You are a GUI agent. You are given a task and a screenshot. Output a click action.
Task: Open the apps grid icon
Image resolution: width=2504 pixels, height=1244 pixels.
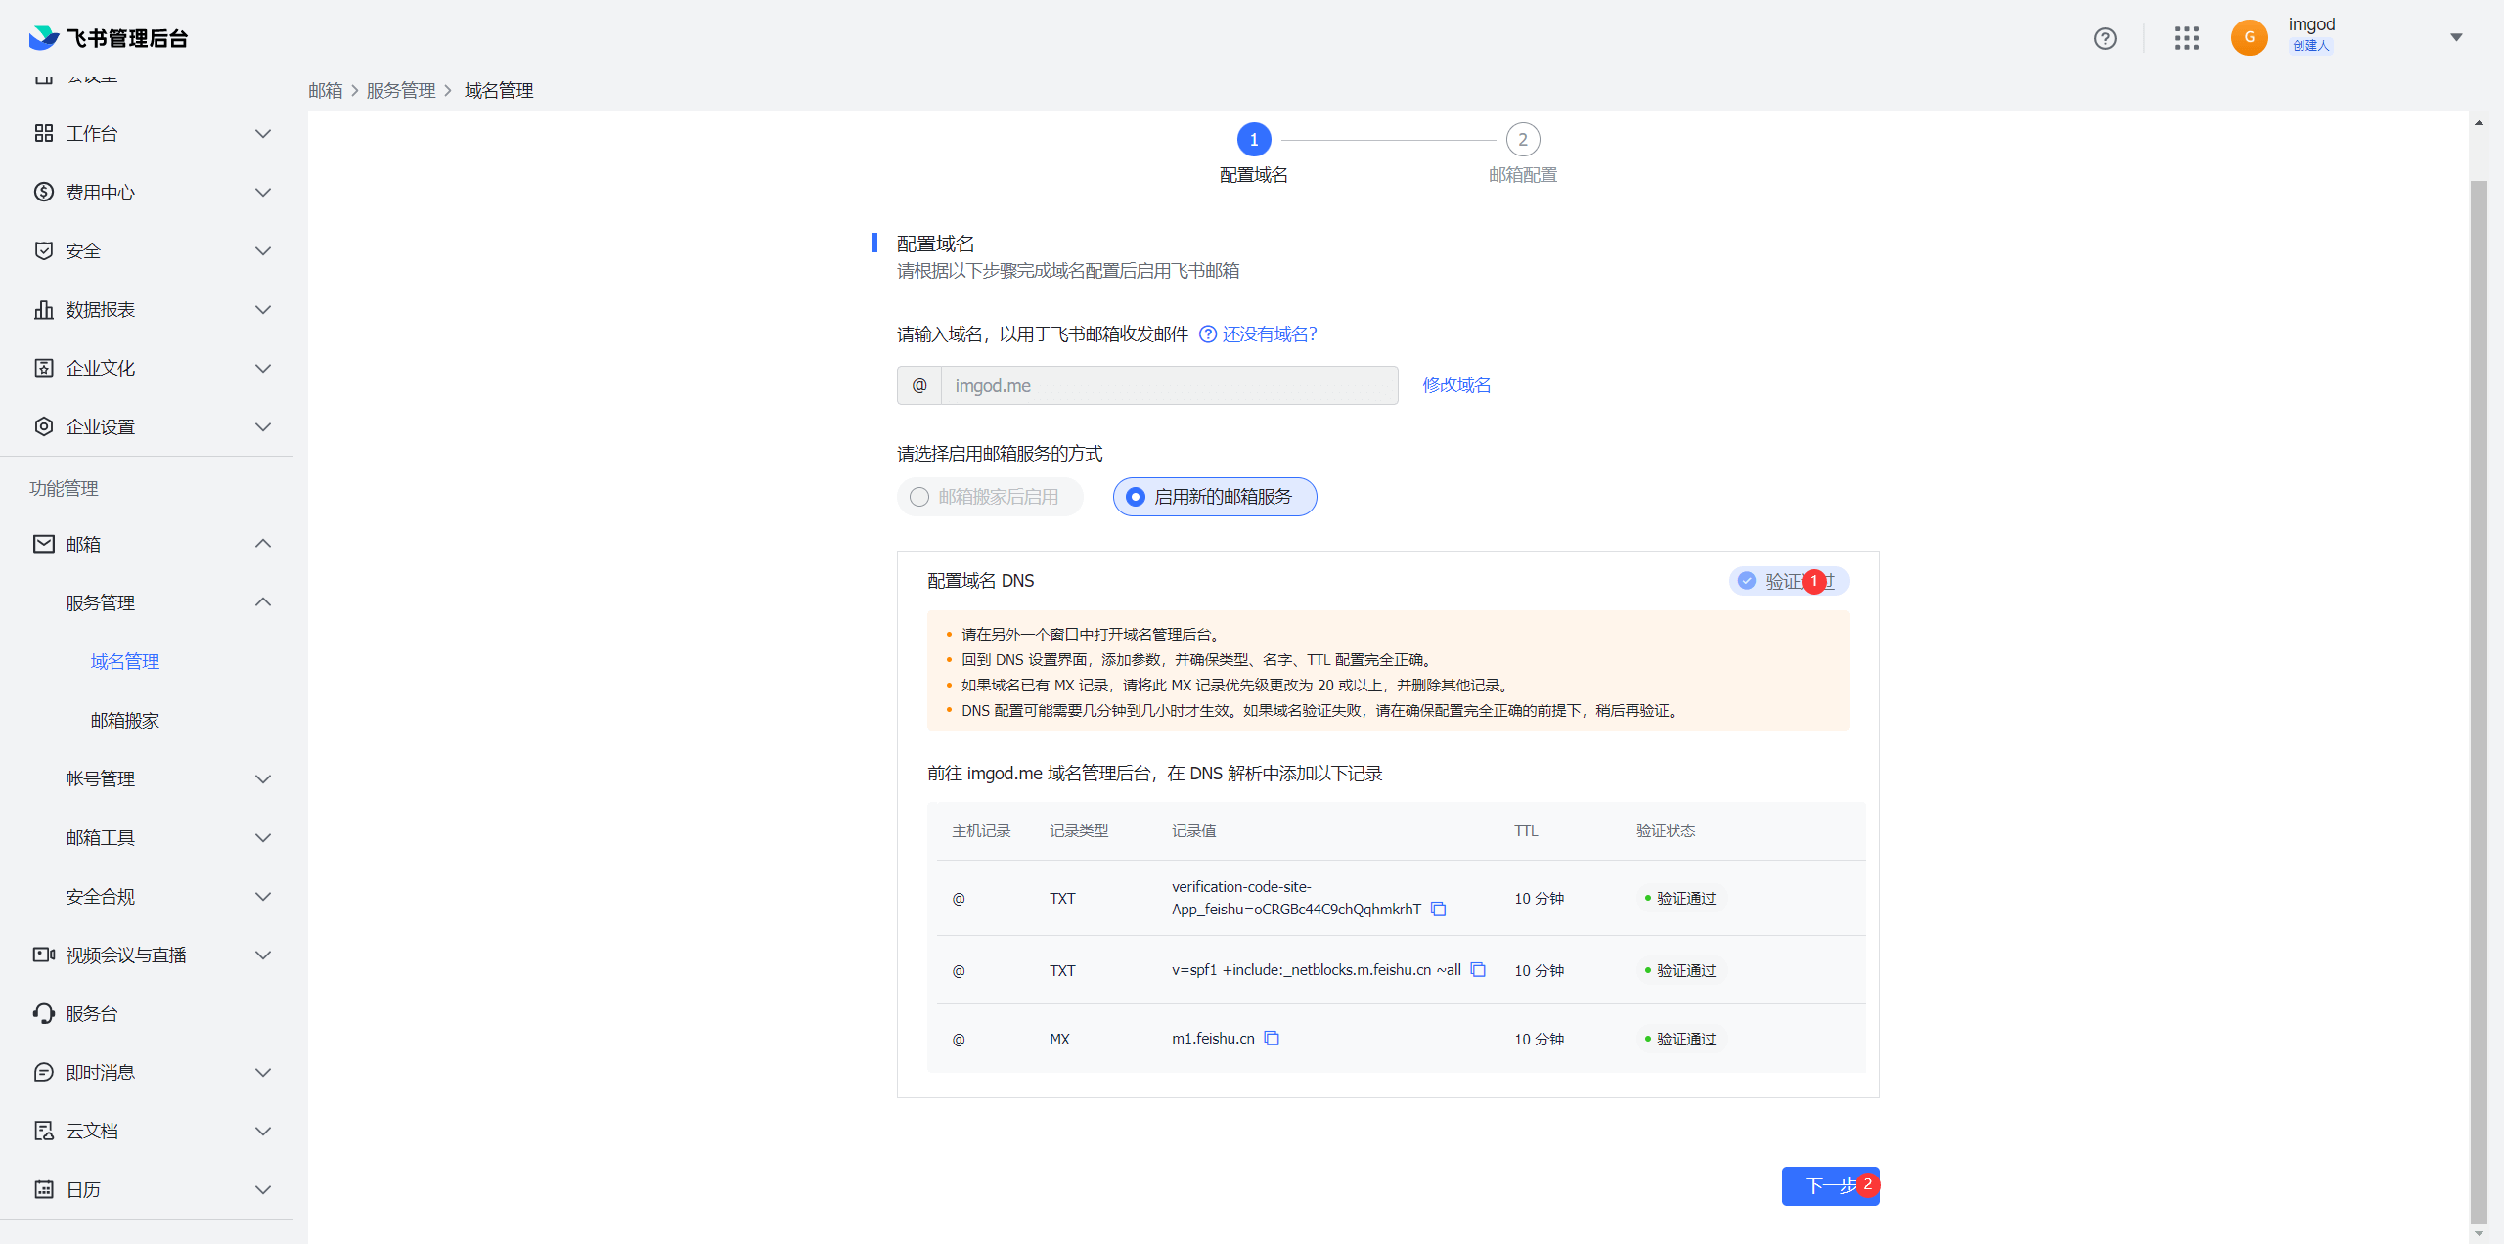coord(2187,38)
